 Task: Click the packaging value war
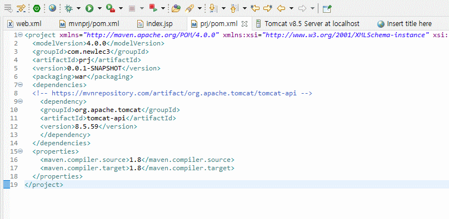[x=81, y=77]
